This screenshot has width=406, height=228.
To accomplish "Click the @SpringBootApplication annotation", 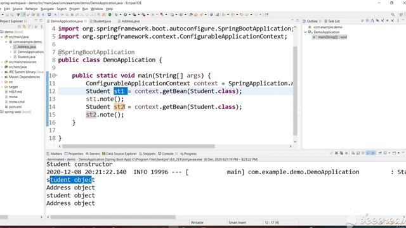I will click(96, 52).
